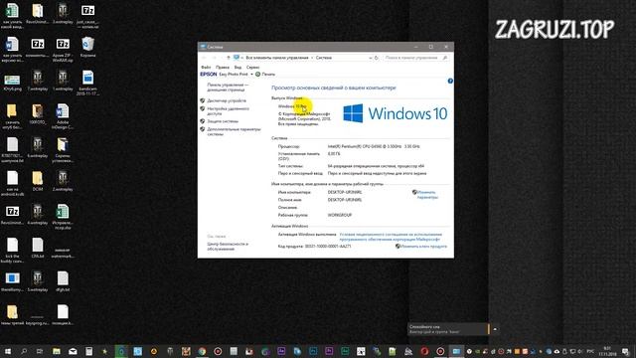This screenshot has width=636, height=358.
Task: Click the Система breadcrumb segment
Action: [x=324, y=58]
